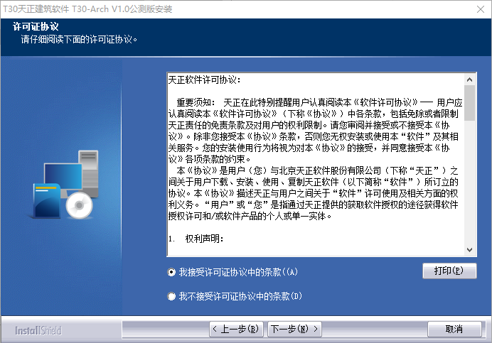
Task: Click the 打印(P) button
Action: point(449,271)
